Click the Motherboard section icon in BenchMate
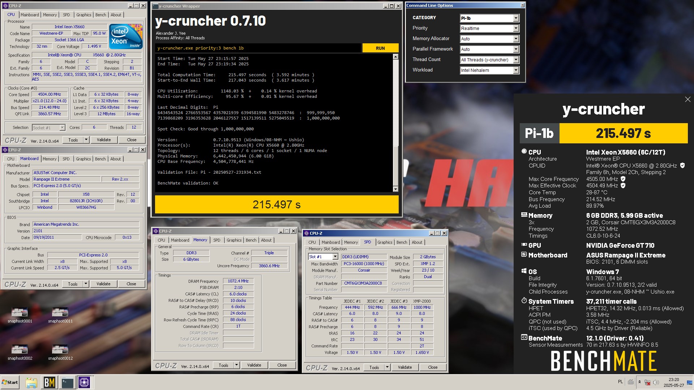The height and width of the screenshot is (390, 694). (524, 255)
